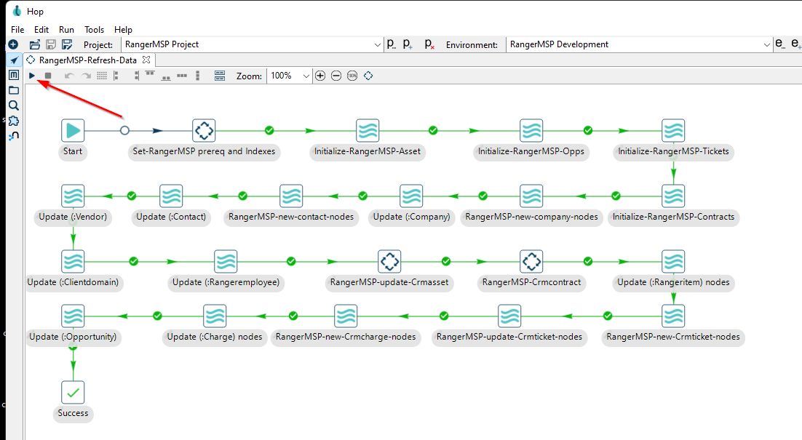The height and width of the screenshot is (440, 802).
Task: Toggle the execution results panel icon
Action: (x=220, y=76)
